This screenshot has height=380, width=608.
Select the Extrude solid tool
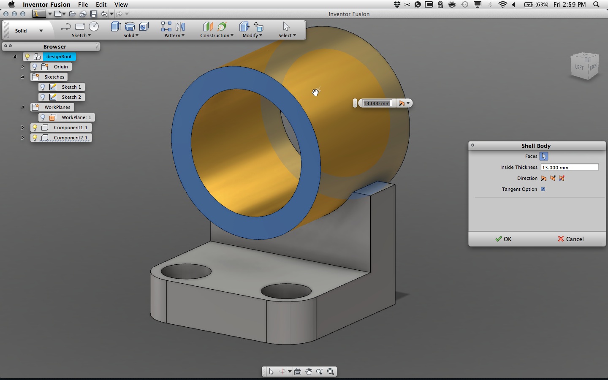coord(116,27)
